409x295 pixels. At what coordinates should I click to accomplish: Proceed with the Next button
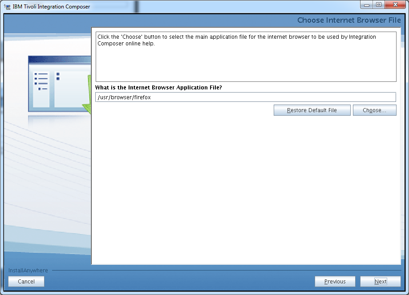tap(381, 282)
